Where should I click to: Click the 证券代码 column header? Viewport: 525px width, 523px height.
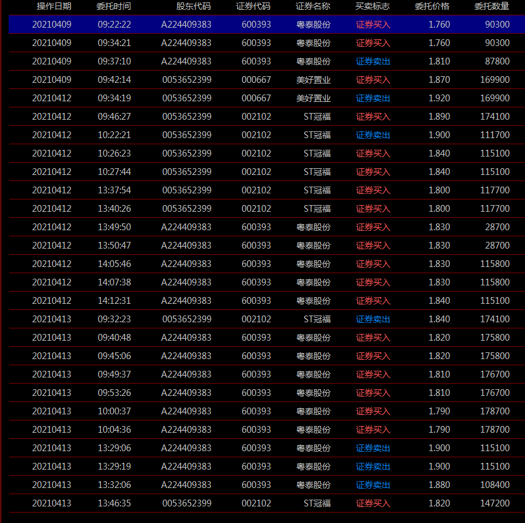[253, 6]
